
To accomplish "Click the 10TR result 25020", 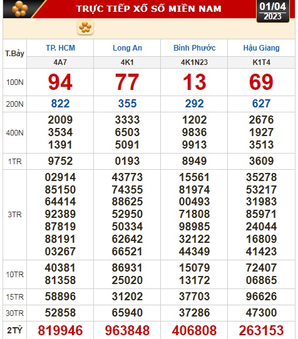I will click(x=127, y=280).
